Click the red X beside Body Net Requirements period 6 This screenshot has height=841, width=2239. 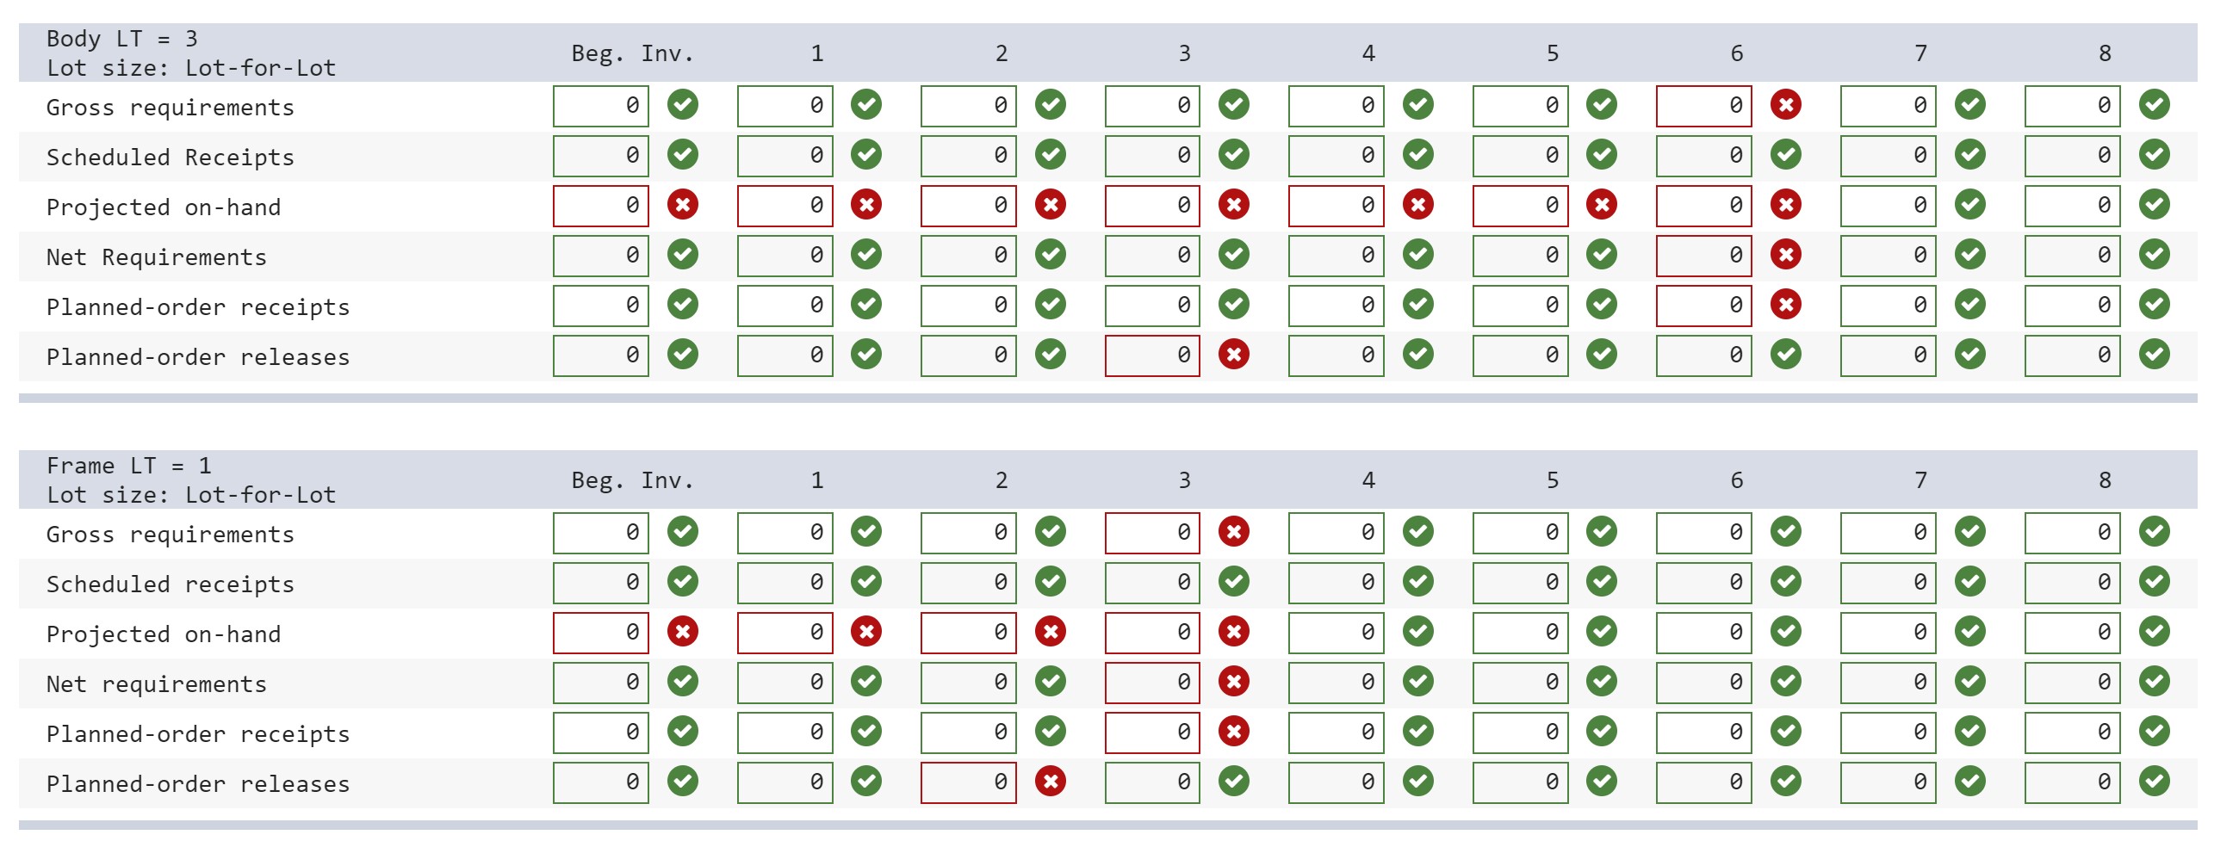pyautogui.click(x=1786, y=255)
